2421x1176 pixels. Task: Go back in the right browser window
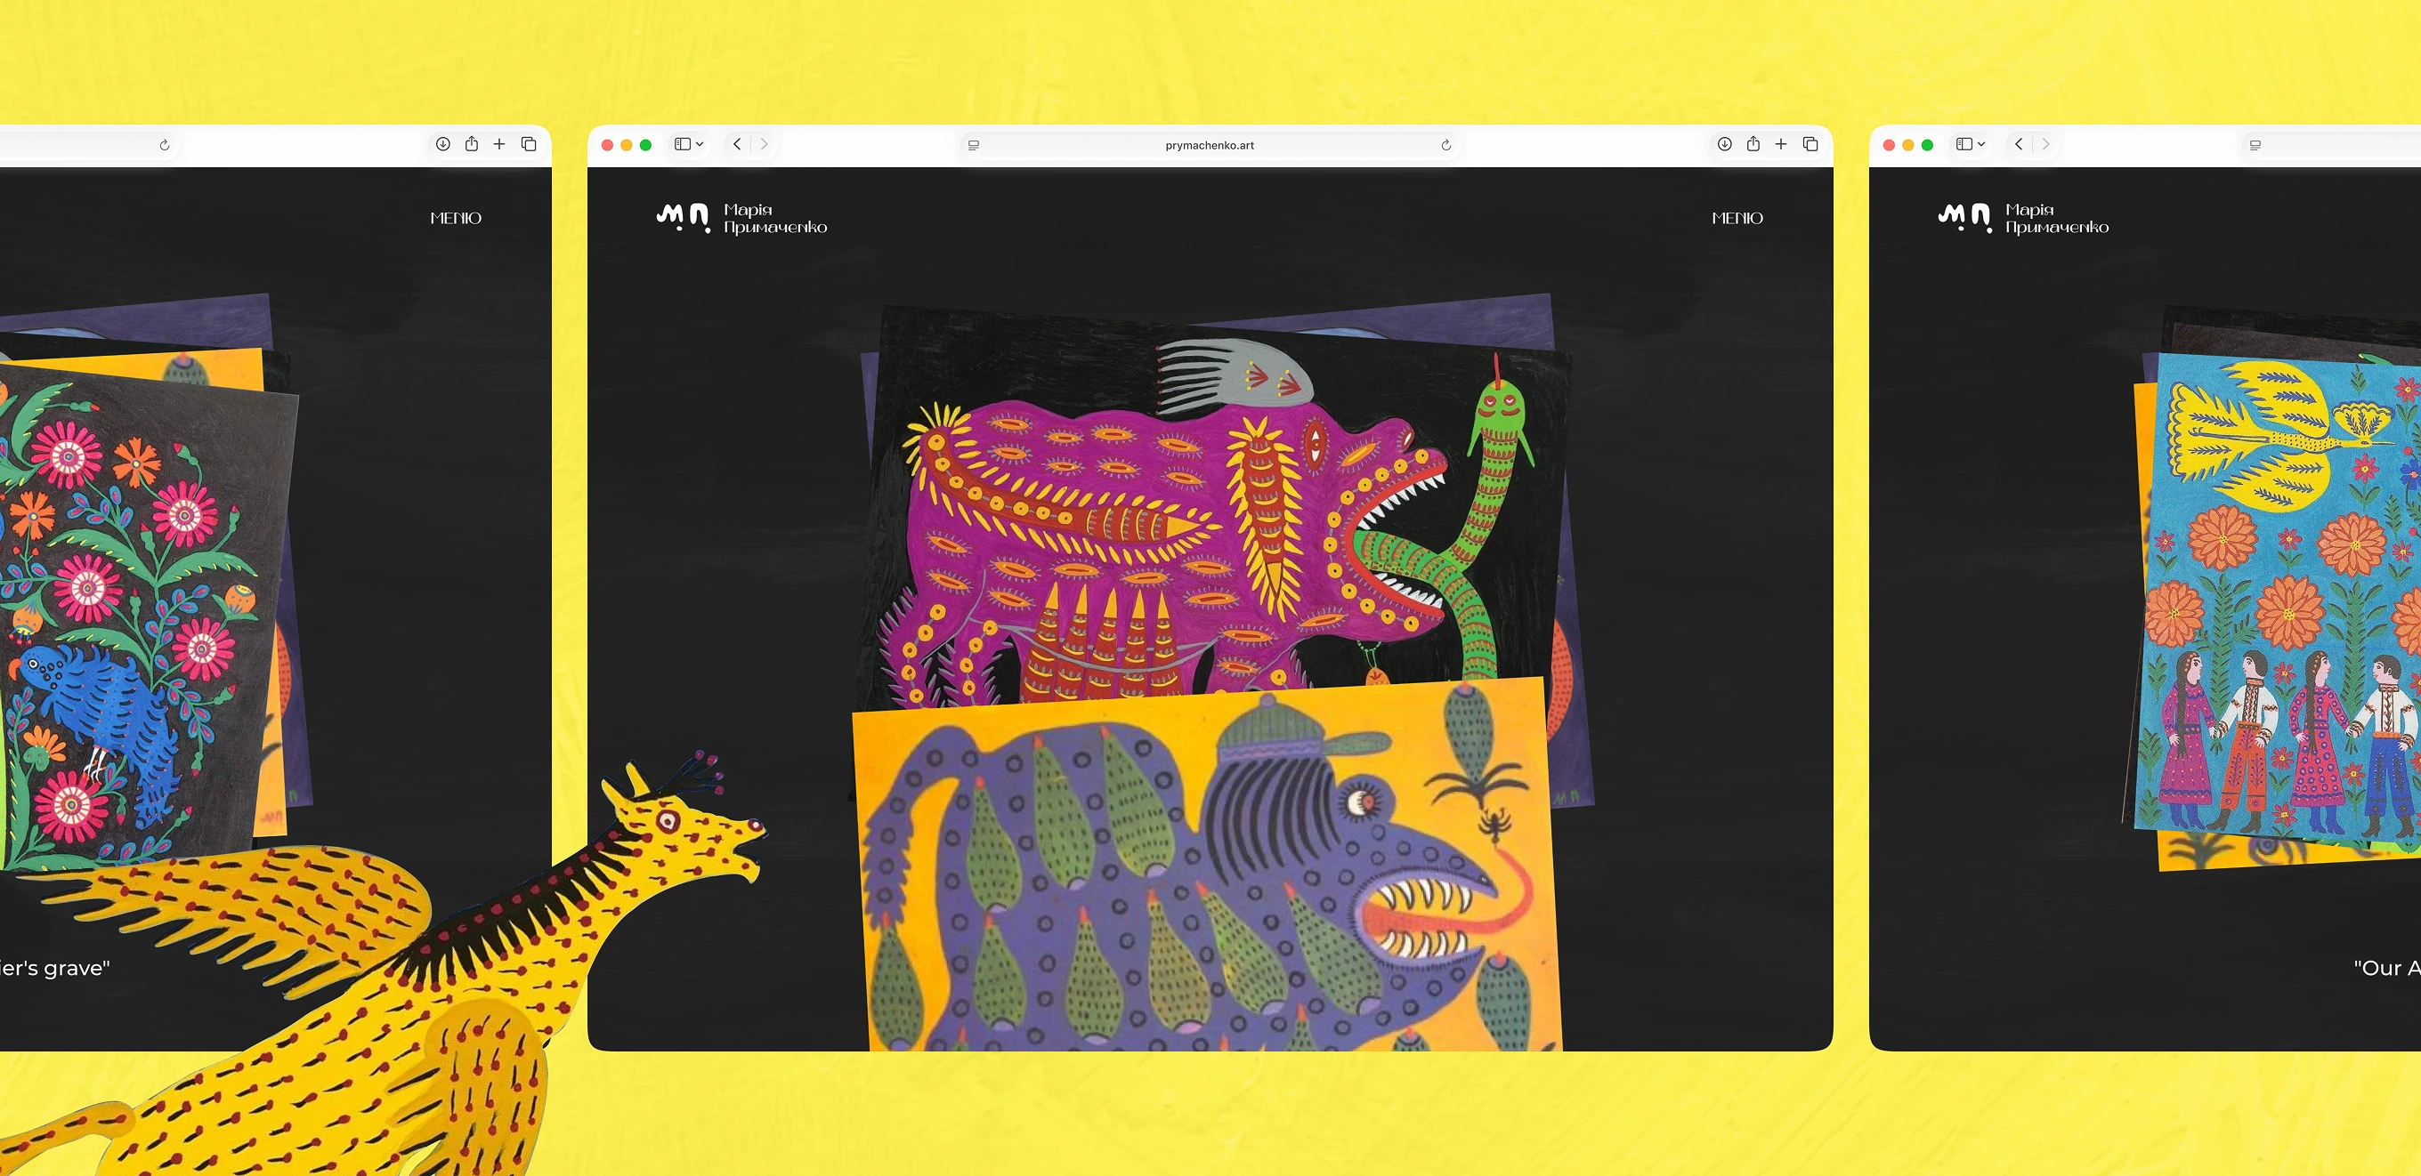click(2019, 144)
